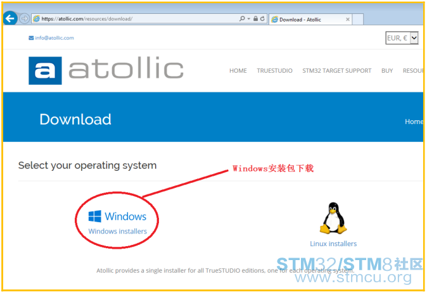Click the browser forward arrow button
The width and height of the screenshot is (427, 293).
click(x=25, y=18)
